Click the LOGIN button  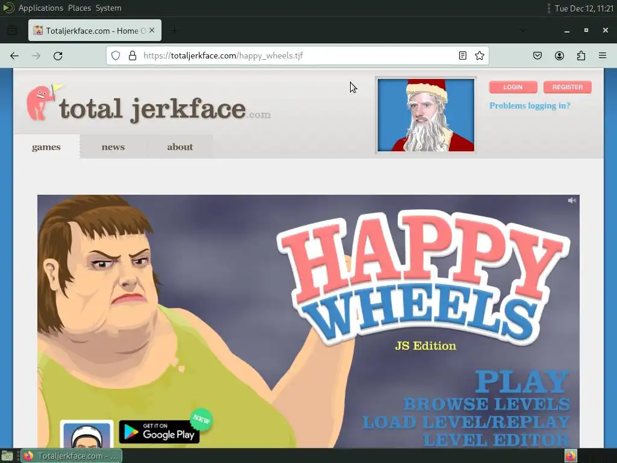click(513, 87)
